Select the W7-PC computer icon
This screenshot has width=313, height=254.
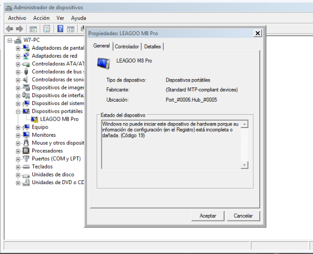pos(18,40)
